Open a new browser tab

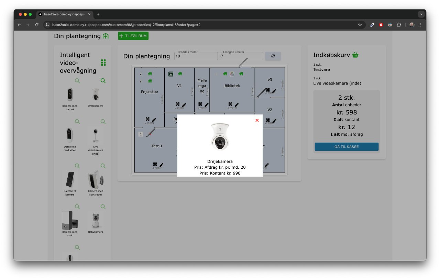click(98, 14)
